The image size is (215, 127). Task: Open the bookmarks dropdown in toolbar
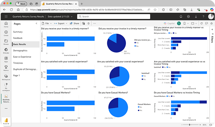click(x=186, y=24)
